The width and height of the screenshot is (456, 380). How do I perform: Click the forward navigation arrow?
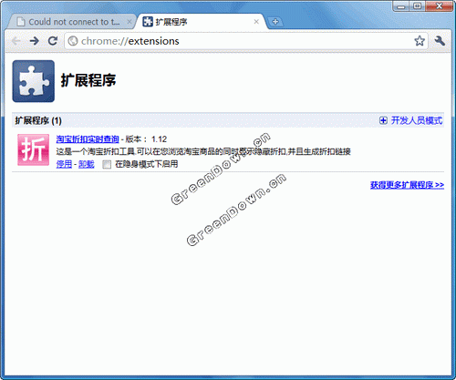click(35, 41)
